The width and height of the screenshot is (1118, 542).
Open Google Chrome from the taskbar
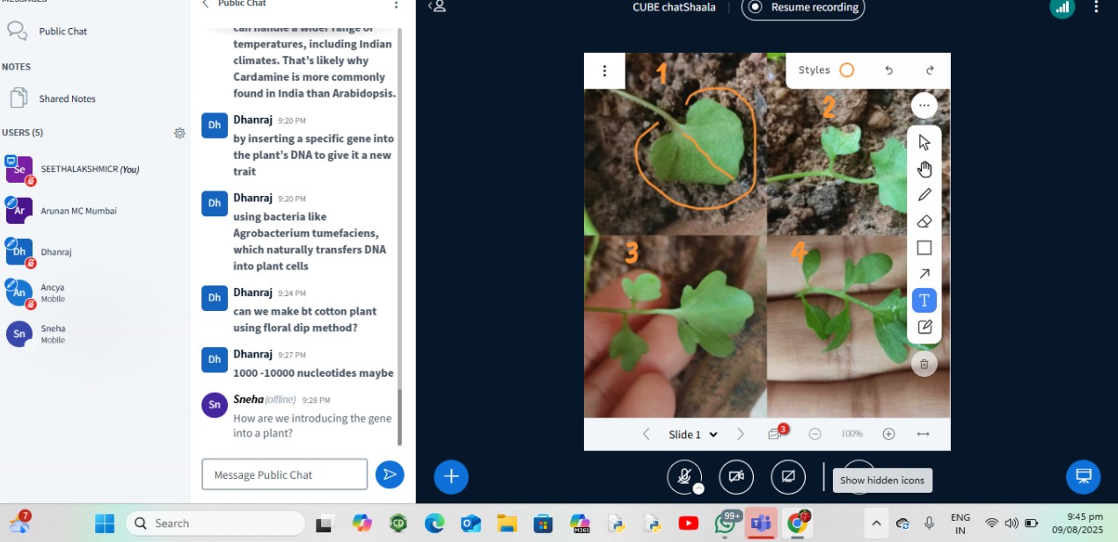797,524
